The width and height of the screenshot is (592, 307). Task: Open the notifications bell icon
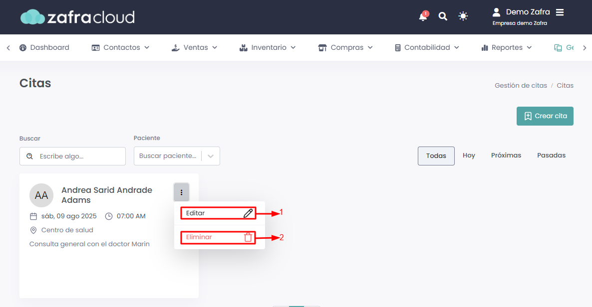pos(423,16)
